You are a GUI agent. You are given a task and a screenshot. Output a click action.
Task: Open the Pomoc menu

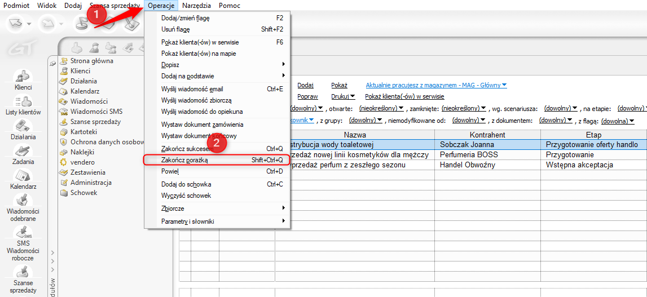click(x=230, y=6)
